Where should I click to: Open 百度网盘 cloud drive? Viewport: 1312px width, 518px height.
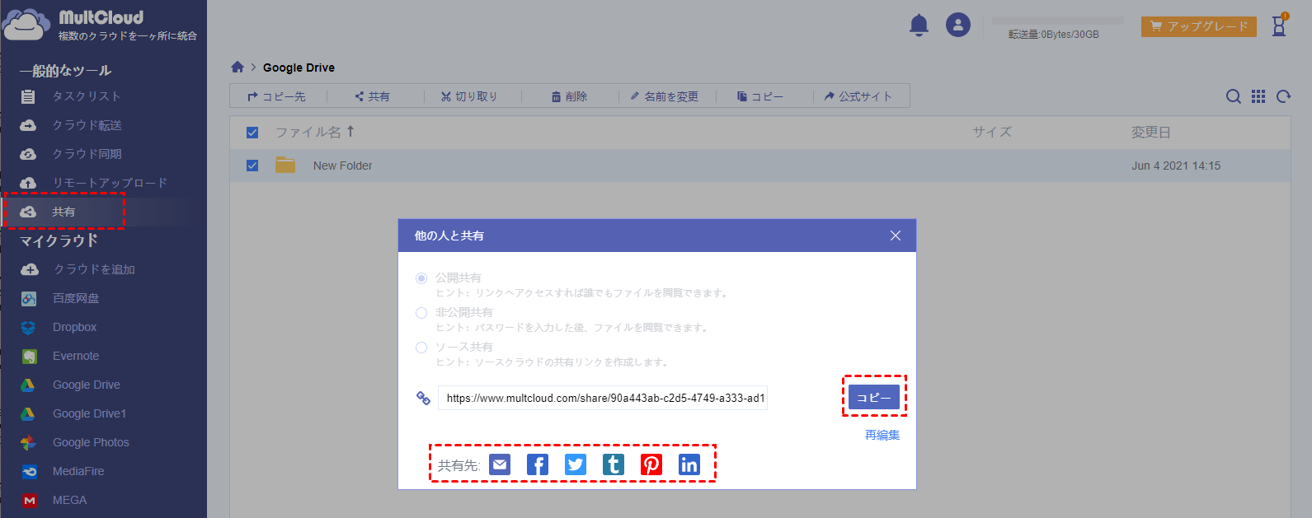coord(76,298)
